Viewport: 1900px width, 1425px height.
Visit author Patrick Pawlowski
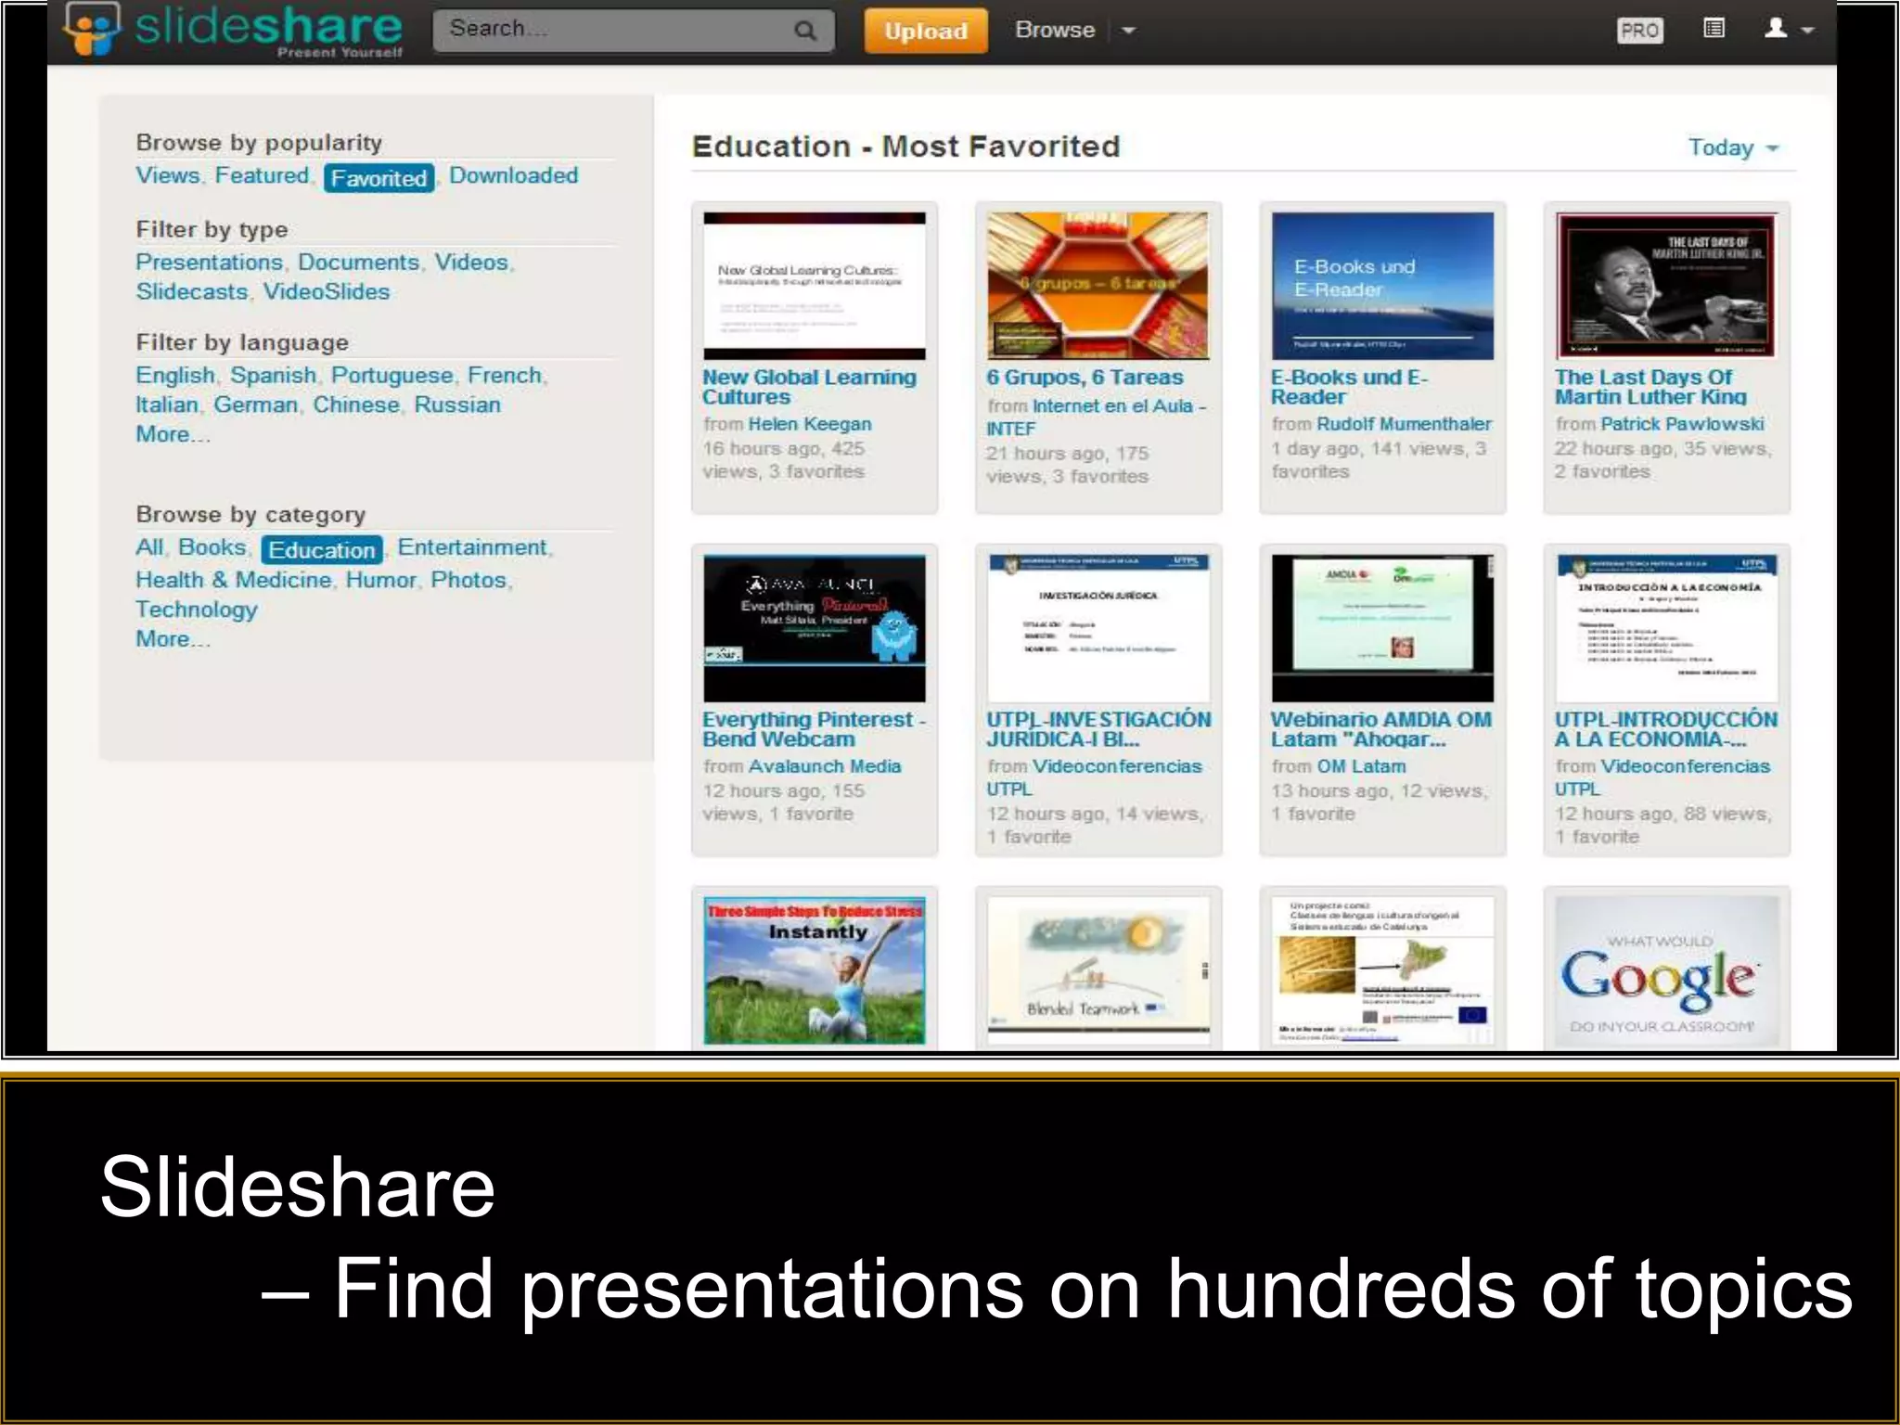pos(1682,424)
